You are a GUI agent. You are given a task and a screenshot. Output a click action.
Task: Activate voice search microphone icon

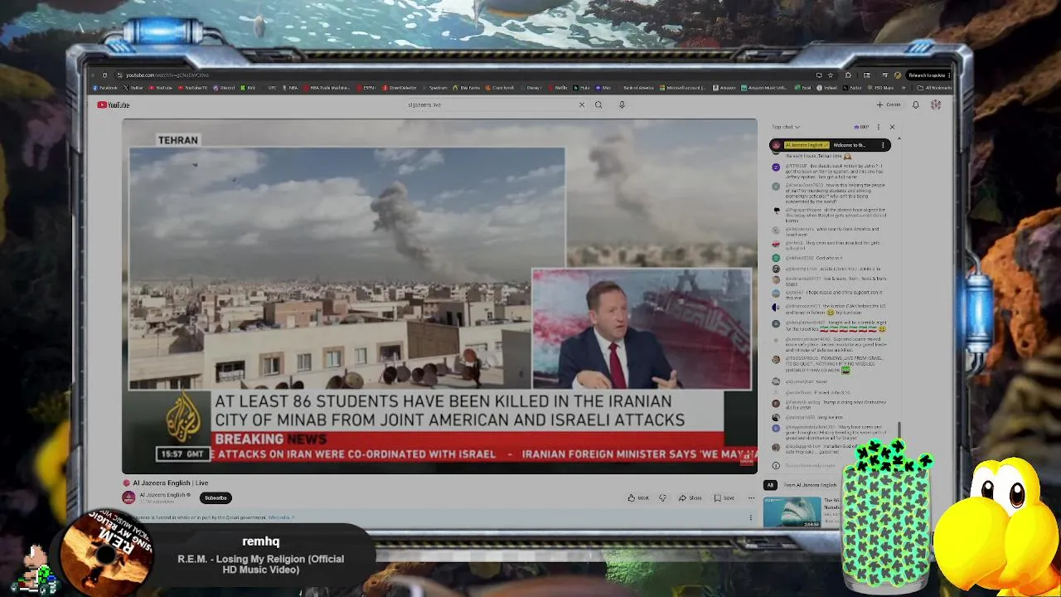point(622,104)
